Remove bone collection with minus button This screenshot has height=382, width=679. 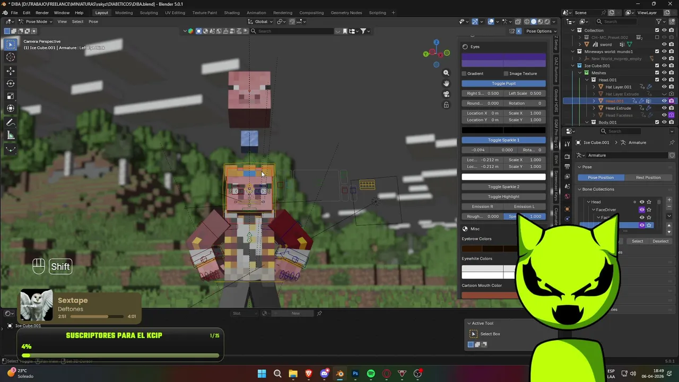point(669,207)
